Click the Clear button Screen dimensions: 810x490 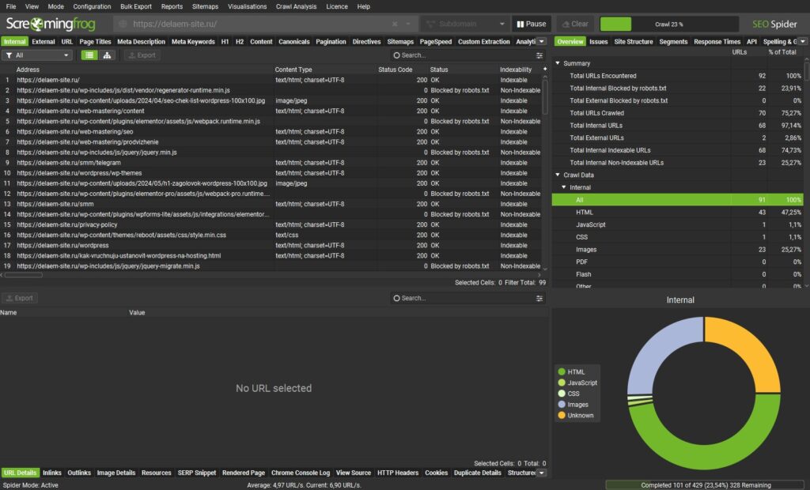(575, 24)
